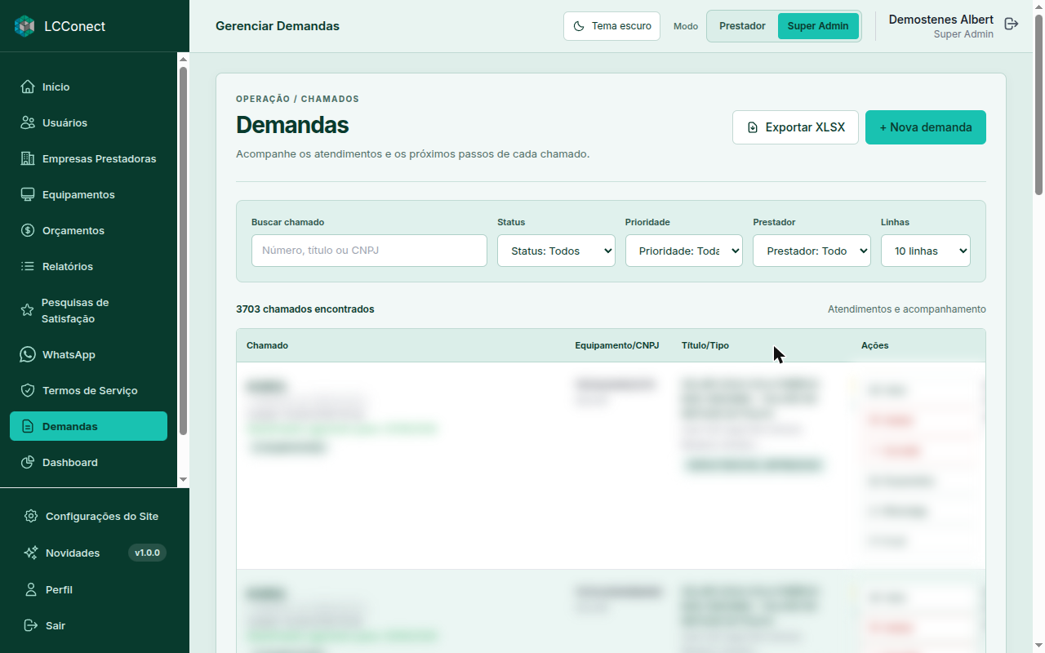The image size is (1045, 653).
Task: Click Empresas Prestadoras building icon
Action: (28, 158)
